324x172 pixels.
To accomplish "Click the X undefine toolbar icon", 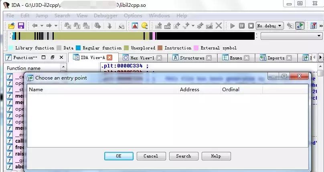I will (219, 26).
